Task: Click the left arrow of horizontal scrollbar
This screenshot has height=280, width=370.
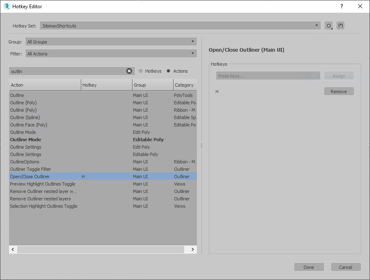Action: click(13, 249)
